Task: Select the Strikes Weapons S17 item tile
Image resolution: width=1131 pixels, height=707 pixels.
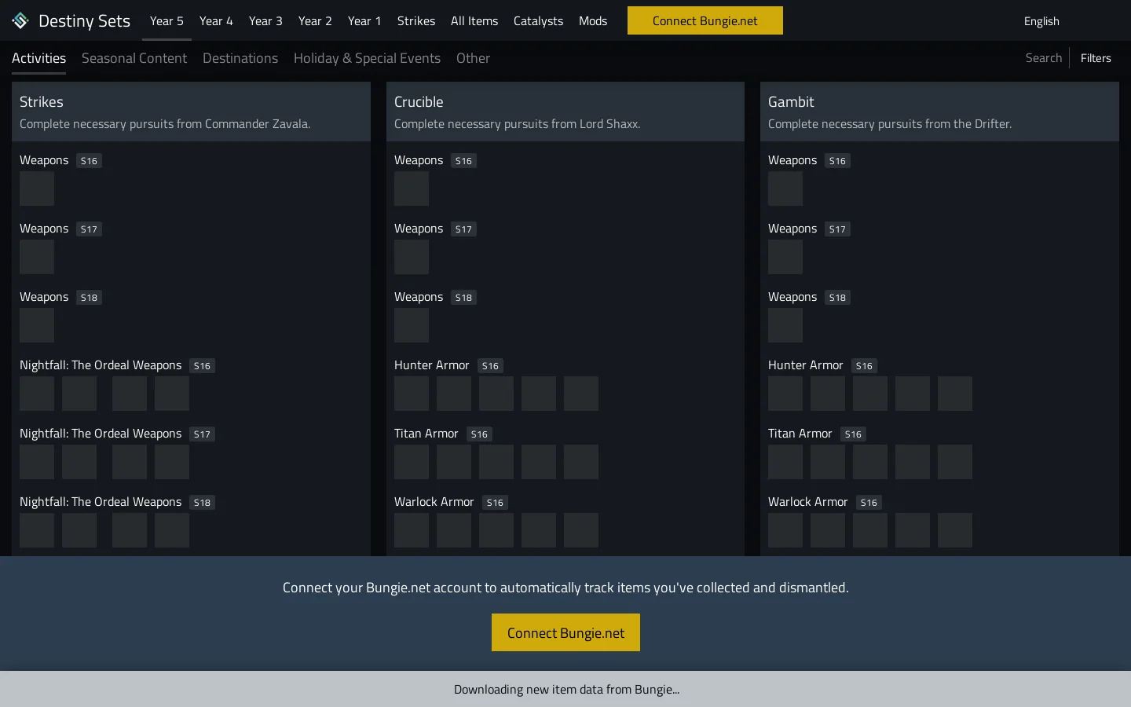Action: [37, 257]
